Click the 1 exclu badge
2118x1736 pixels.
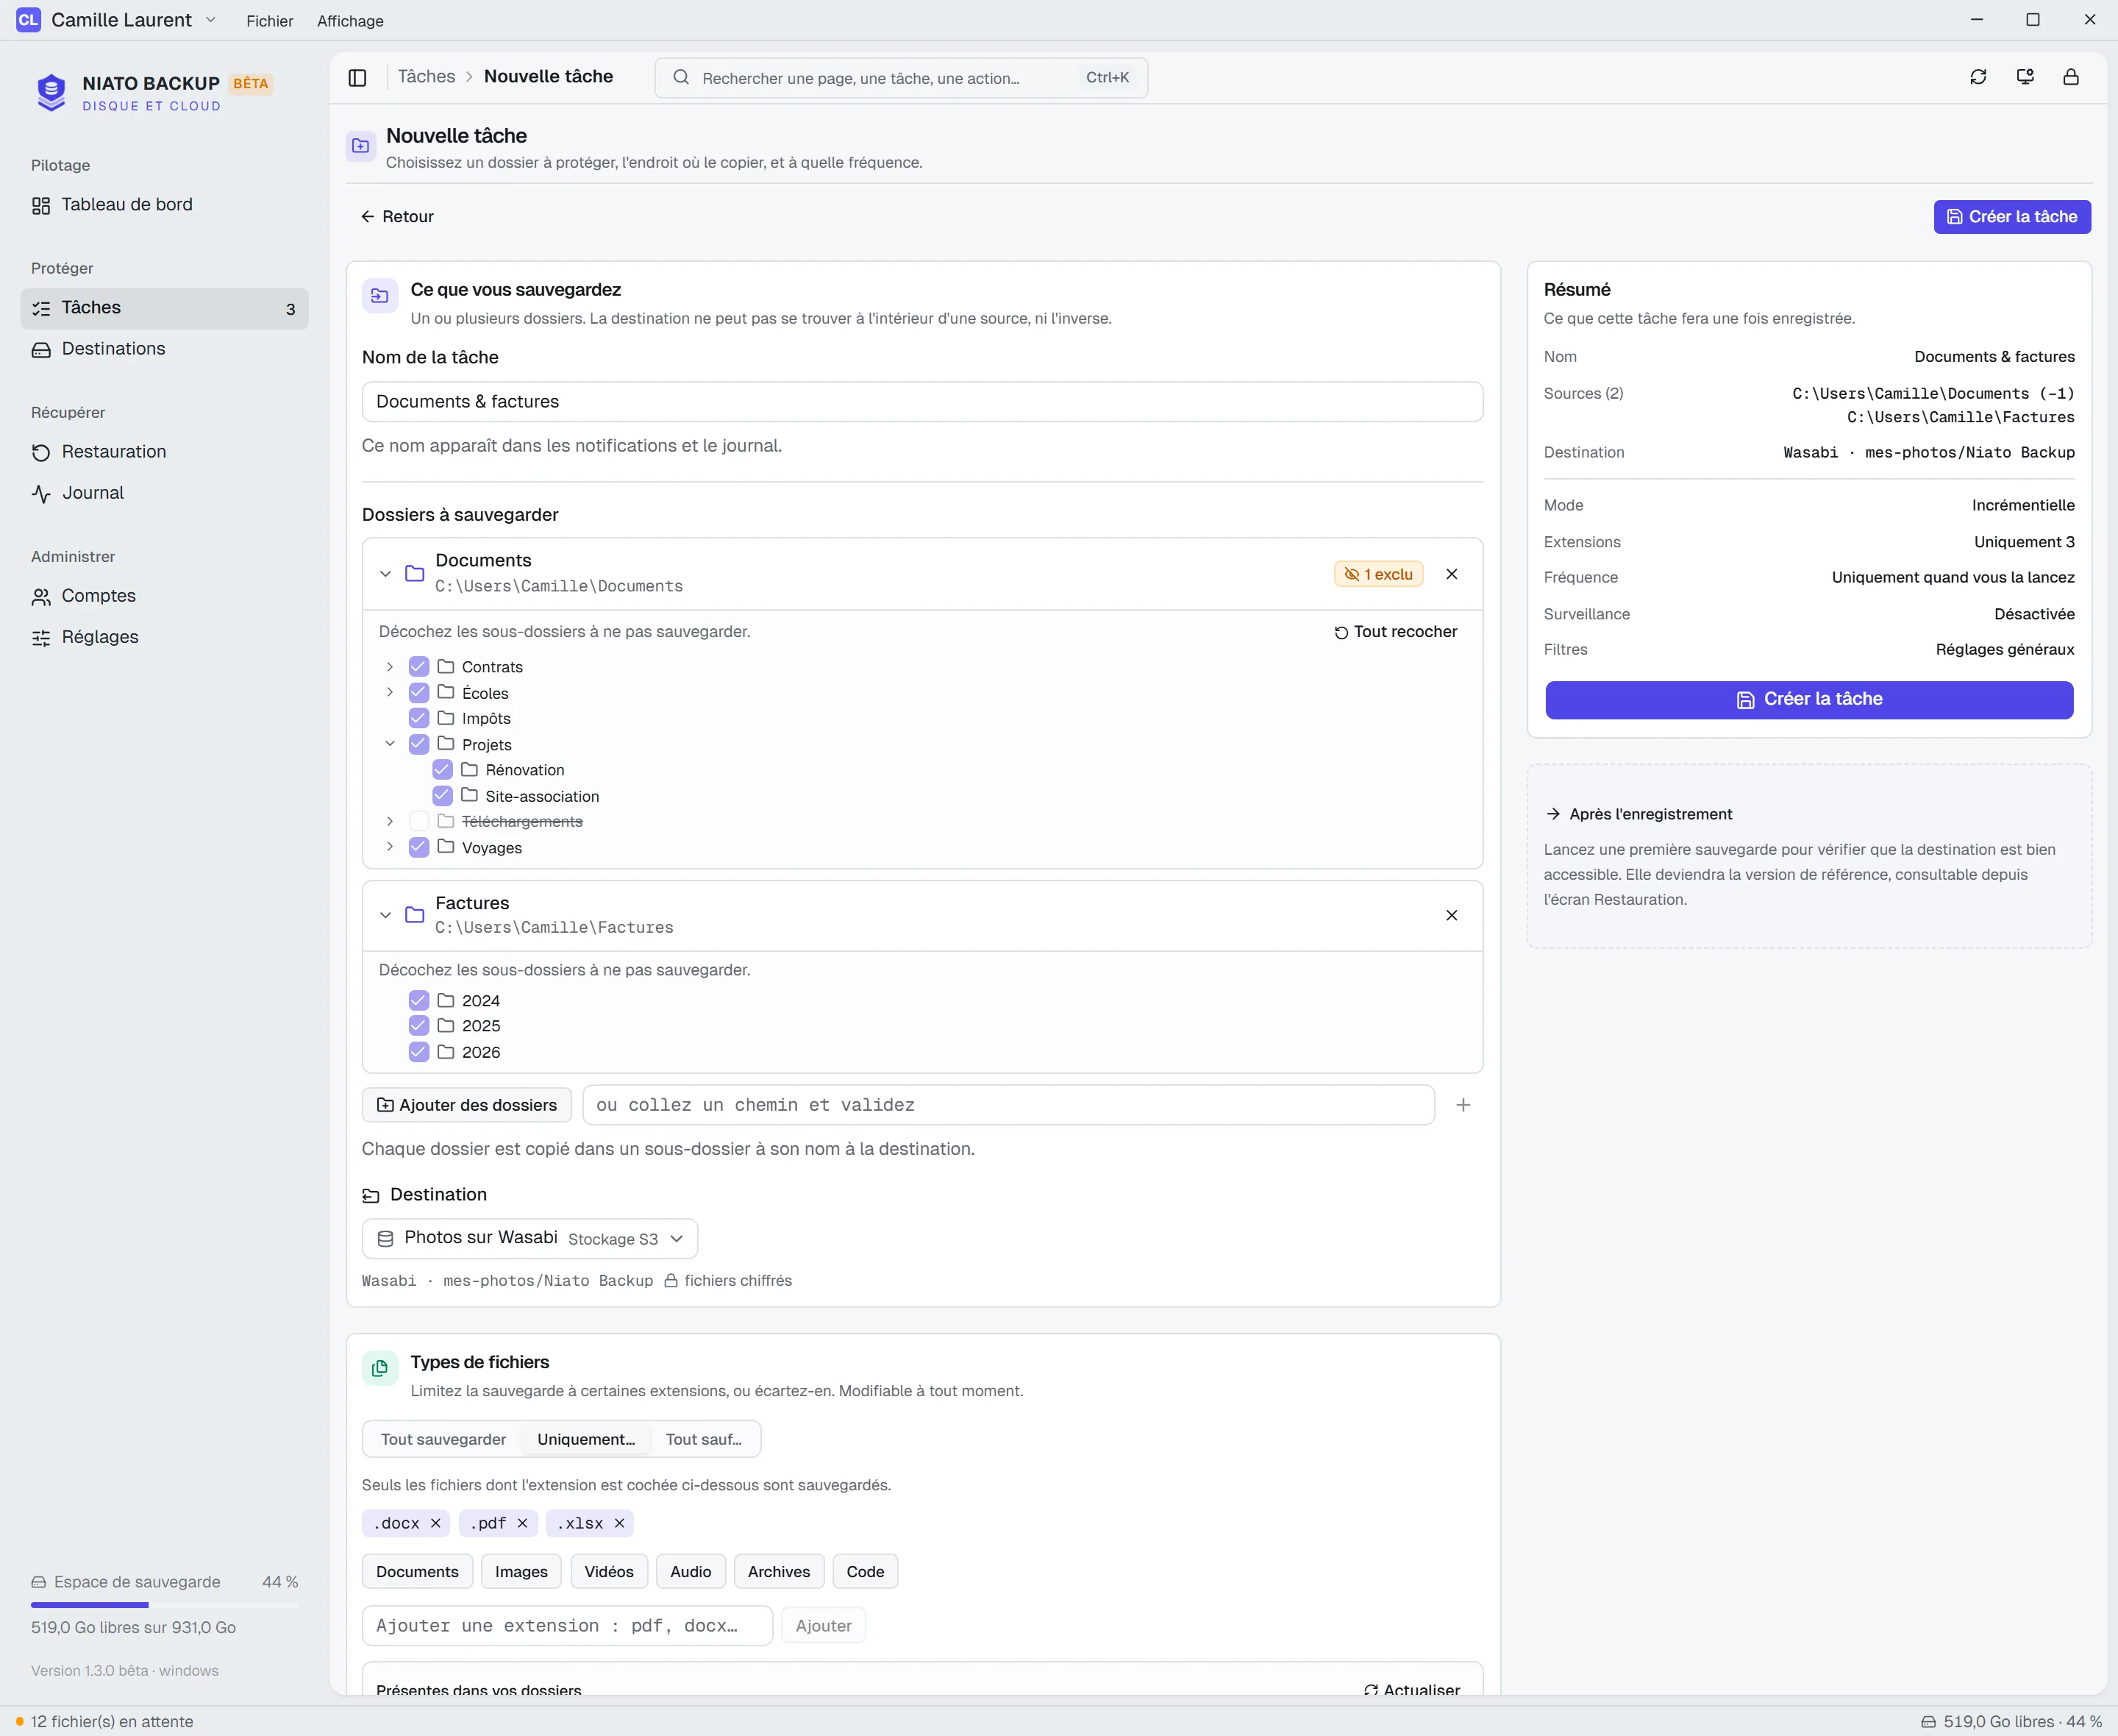(1378, 574)
